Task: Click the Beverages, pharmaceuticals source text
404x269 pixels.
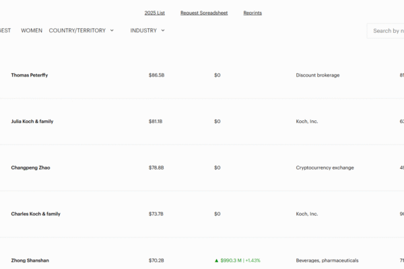Action: point(327,260)
